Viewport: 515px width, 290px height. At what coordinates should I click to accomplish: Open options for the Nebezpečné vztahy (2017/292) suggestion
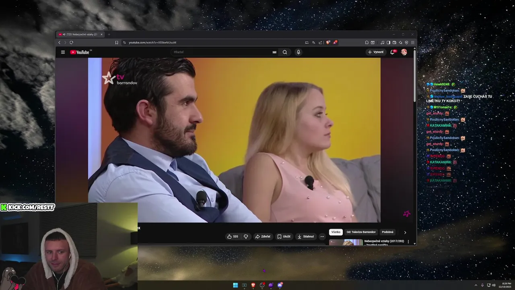[x=408, y=242]
